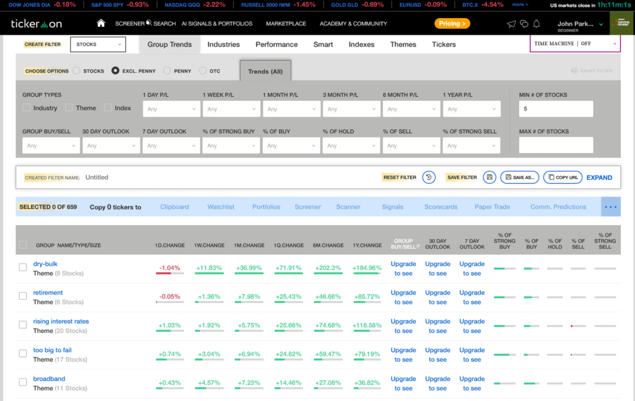Viewport: 635px width, 401px height.
Task: Select the Trends (All) tab
Action: pyautogui.click(x=265, y=71)
